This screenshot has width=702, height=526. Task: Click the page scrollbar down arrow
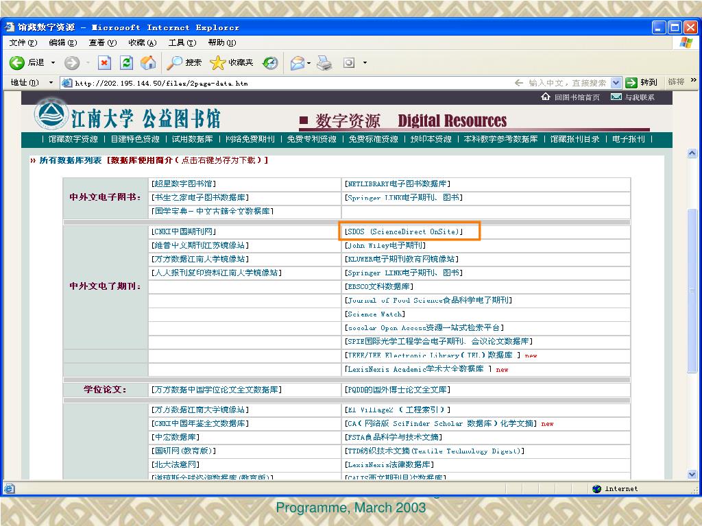click(x=692, y=475)
